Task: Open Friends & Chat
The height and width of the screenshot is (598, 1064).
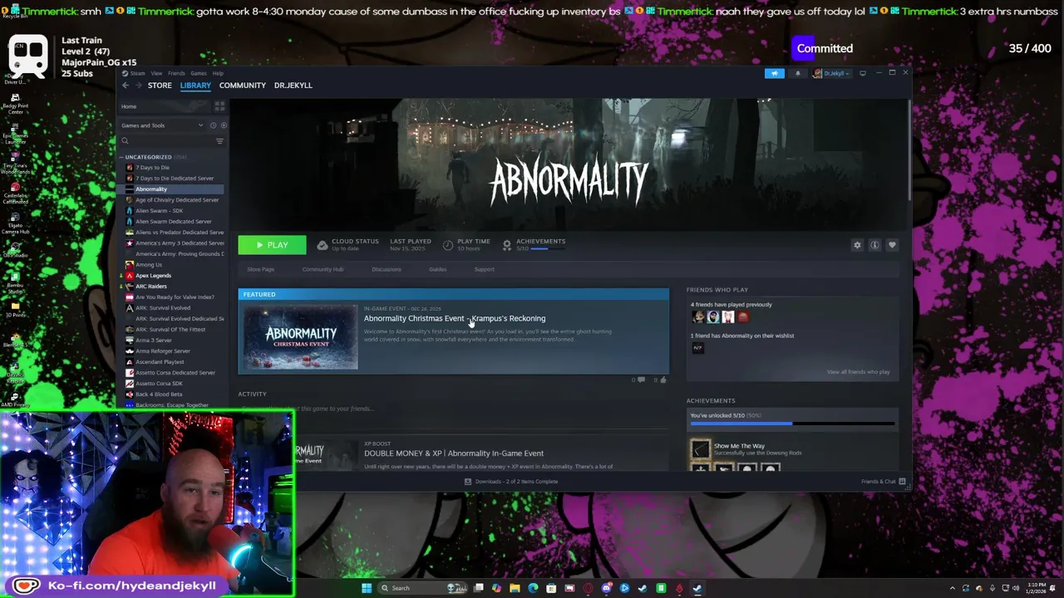Action: click(x=884, y=482)
